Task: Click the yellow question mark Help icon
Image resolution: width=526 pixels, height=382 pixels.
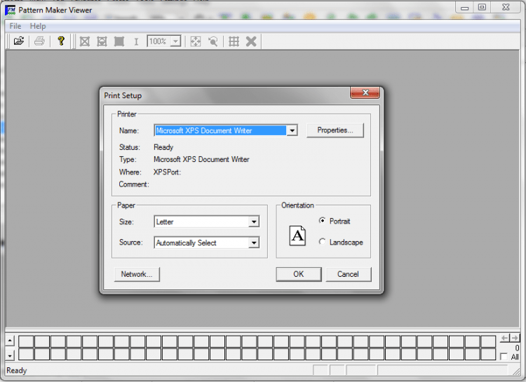Action: pyautogui.click(x=61, y=41)
